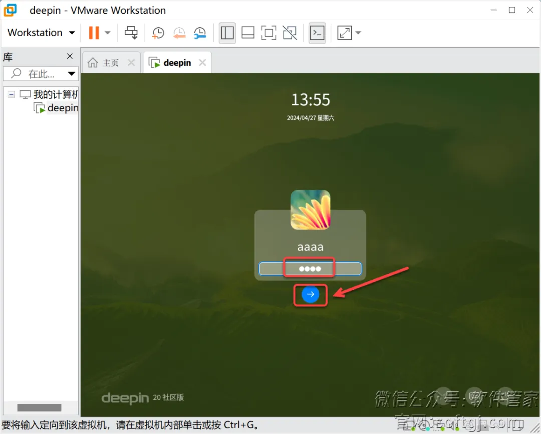Image resolution: width=541 pixels, height=434 pixels.
Task: Click the stretch guest display icon
Action: 344,33
